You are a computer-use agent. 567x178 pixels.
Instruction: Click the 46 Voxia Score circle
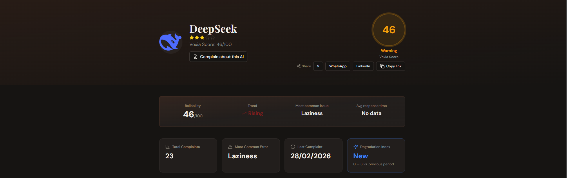click(x=389, y=29)
